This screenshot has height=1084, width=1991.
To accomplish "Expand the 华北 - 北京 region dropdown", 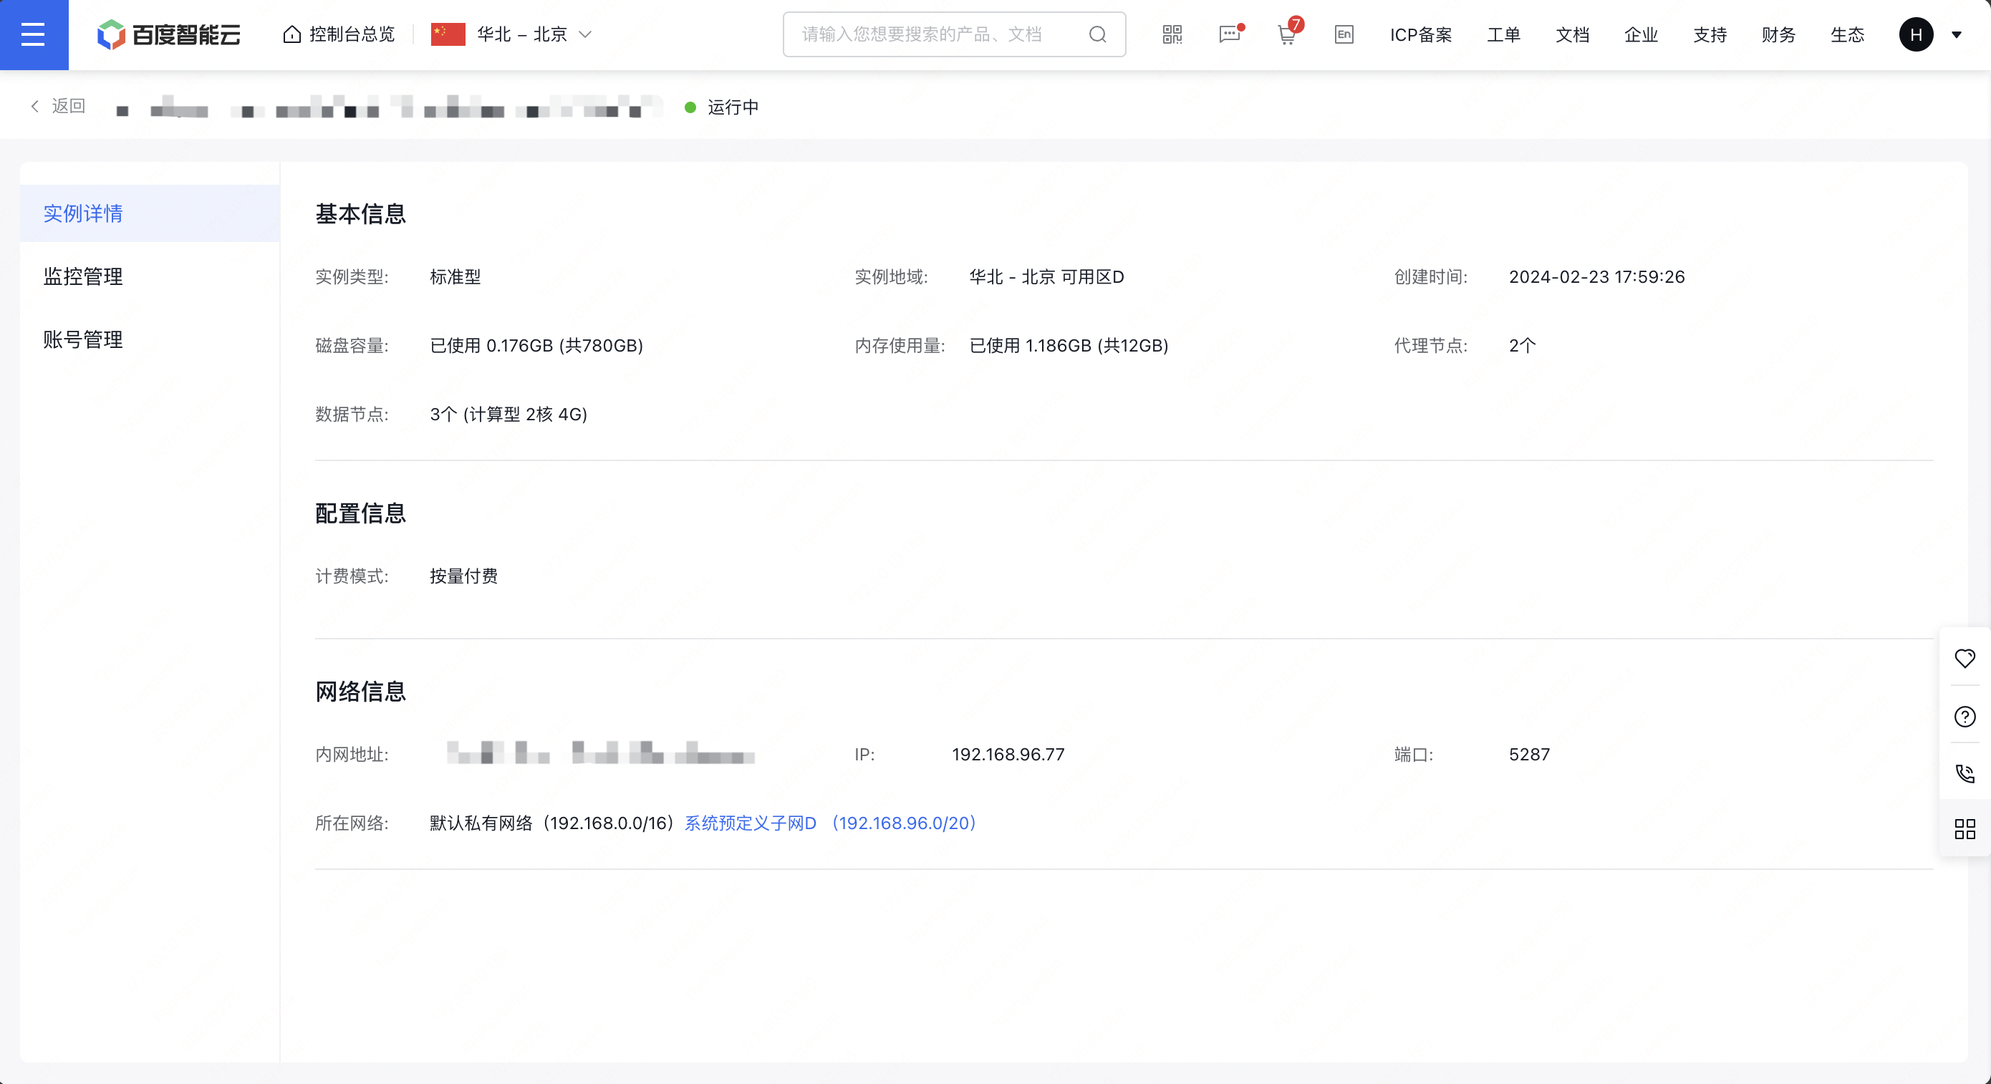I will coord(511,35).
